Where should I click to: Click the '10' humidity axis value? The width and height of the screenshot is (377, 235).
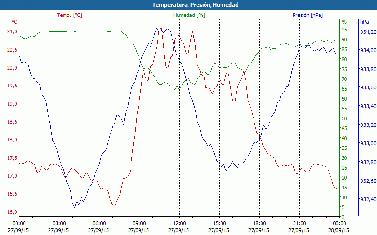point(344,197)
